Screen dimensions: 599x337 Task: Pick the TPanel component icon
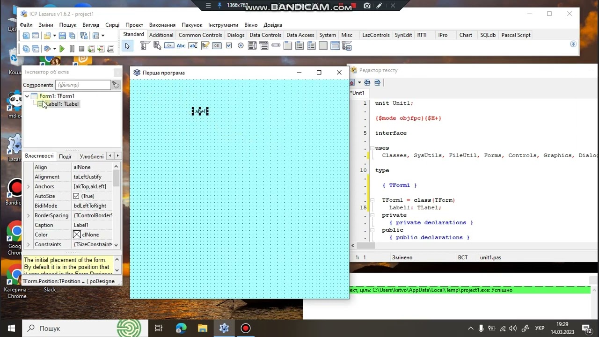(x=323, y=45)
